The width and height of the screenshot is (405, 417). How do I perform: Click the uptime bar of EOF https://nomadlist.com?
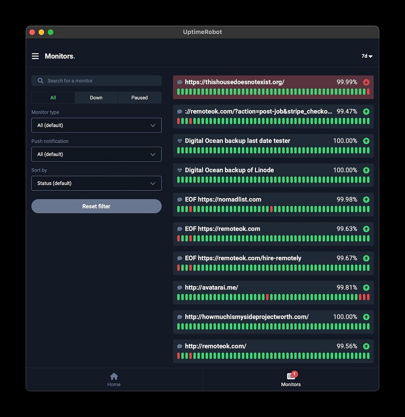pyautogui.click(x=273, y=209)
